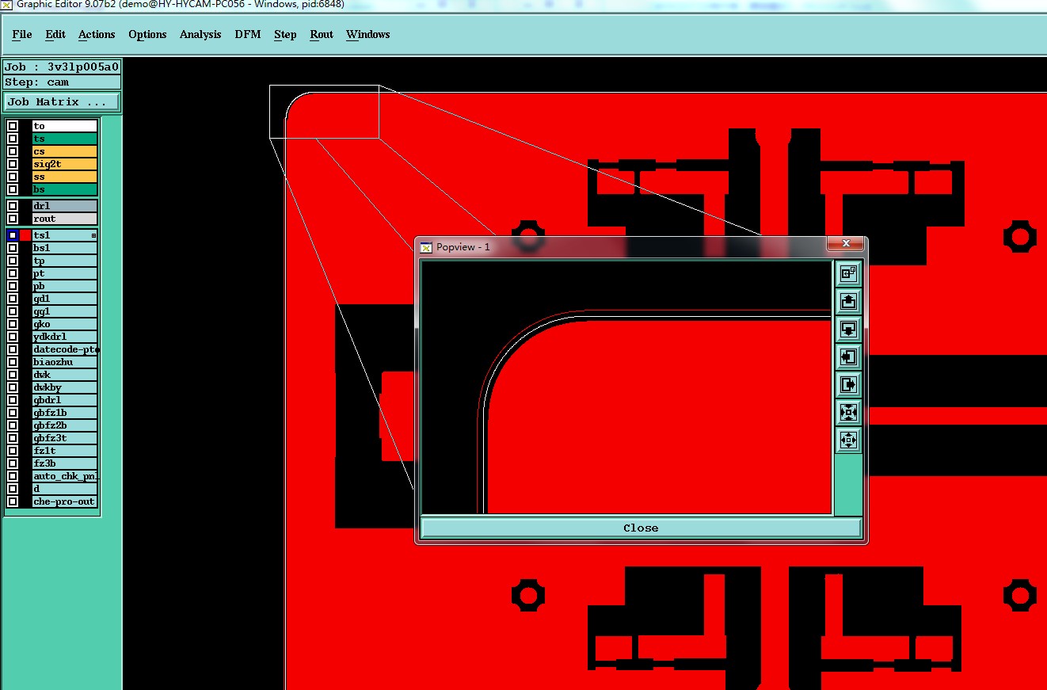
Task: Select the fz1t layer name
Action: (65, 451)
